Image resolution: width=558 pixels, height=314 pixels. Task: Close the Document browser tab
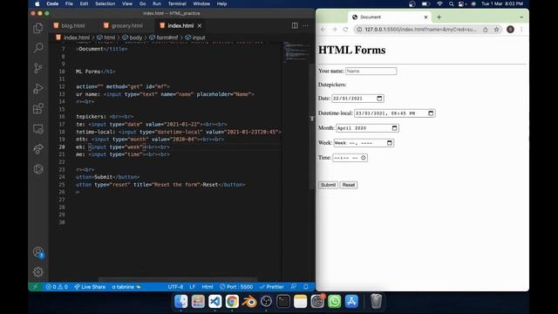point(425,17)
